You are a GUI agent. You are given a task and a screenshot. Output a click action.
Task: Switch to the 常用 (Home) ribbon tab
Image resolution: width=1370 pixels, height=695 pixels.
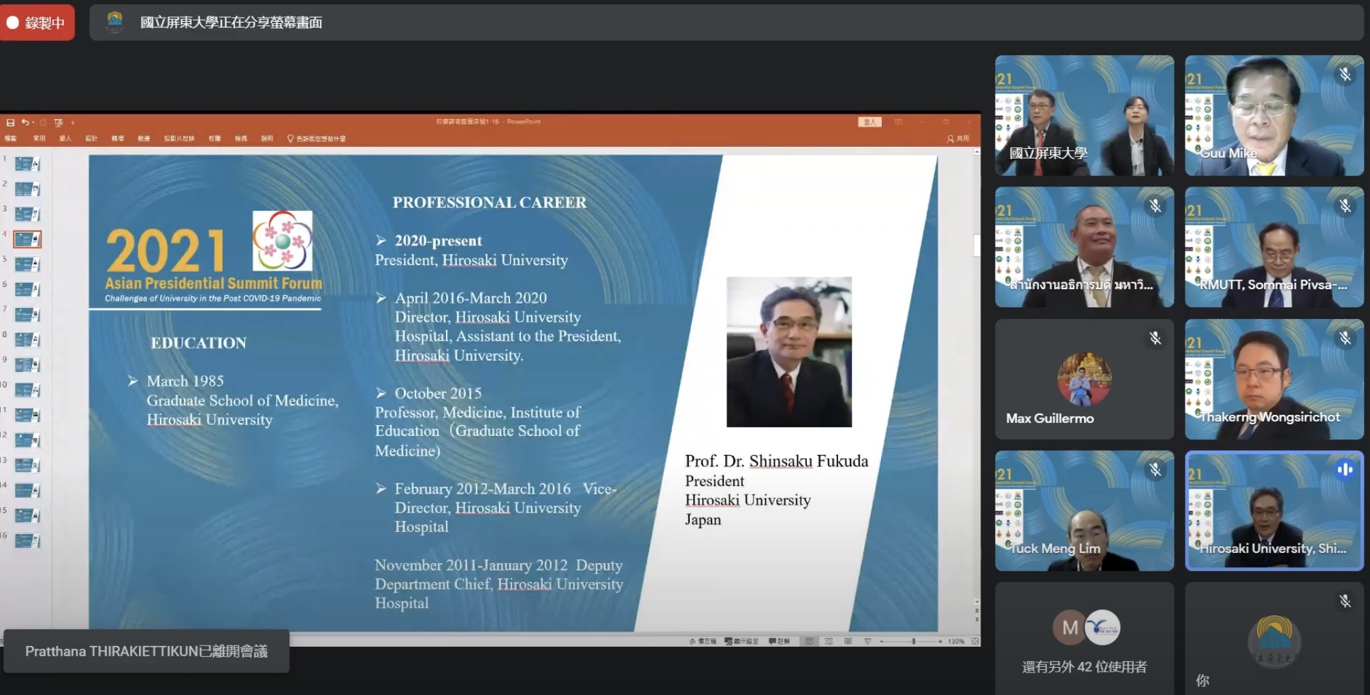[x=39, y=139]
